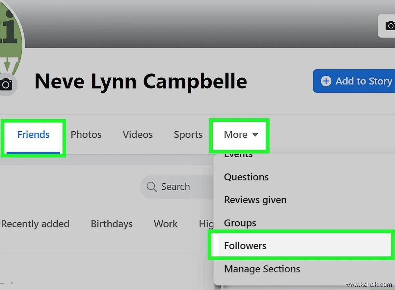Filter friends list by Work
The width and height of the screenshot is (395, 290).
[x=166, y=224]
